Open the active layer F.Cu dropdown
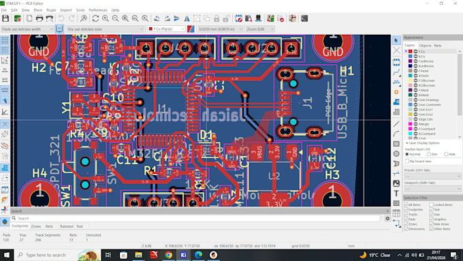The image size is (463, 261). pos(166,29)
